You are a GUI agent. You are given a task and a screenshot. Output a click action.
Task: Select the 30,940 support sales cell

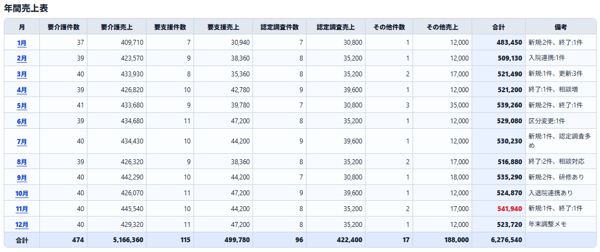pos(223,43)
